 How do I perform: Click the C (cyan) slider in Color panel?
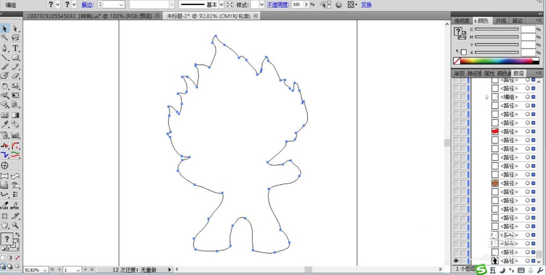497,30
